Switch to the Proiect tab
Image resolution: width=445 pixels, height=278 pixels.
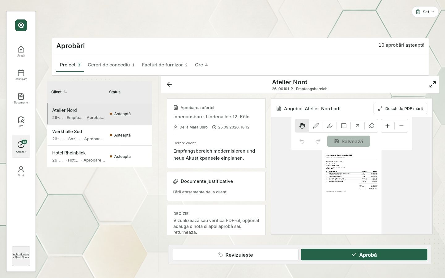tap(70, 65)
